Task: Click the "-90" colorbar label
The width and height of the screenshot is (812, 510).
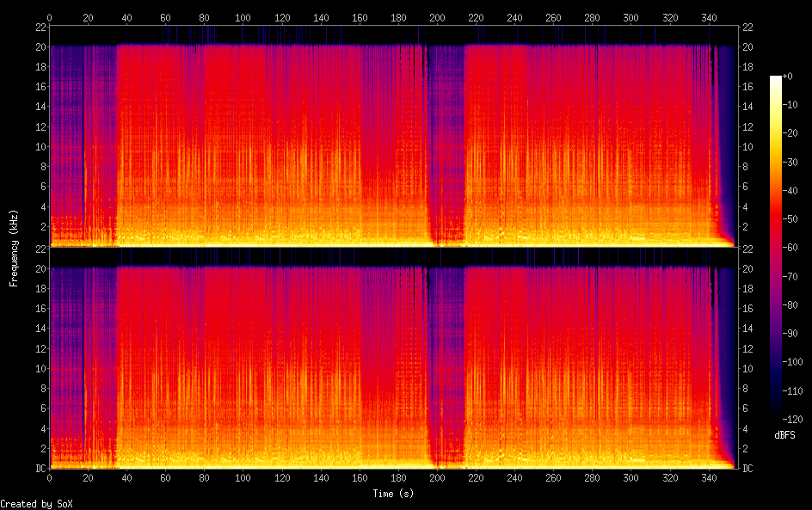Action: click(790, 334)
